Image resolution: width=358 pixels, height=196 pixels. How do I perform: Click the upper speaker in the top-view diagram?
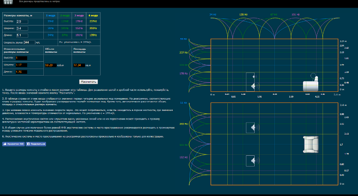coord(251,128)
